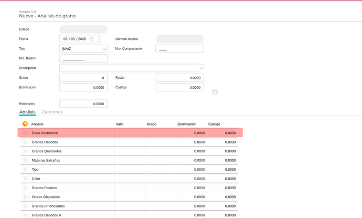Click the Factor value field
This screenshot has height=218, width=362.
pyautogui.click(x=179, y=78)
